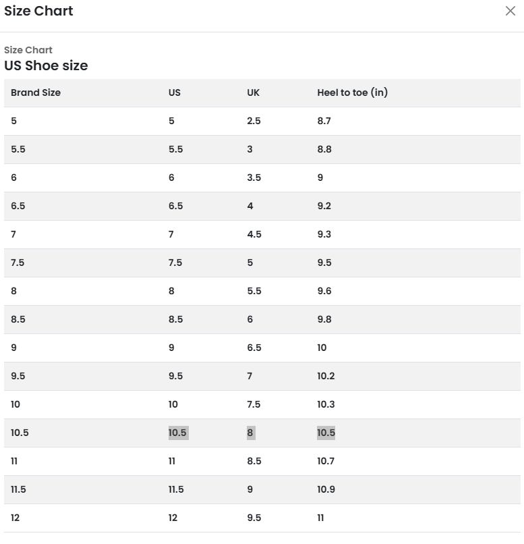Viewport: 524px width, 544px height.
Task: Click heel to toe value 8.8
Action: (x=324, y=149)
